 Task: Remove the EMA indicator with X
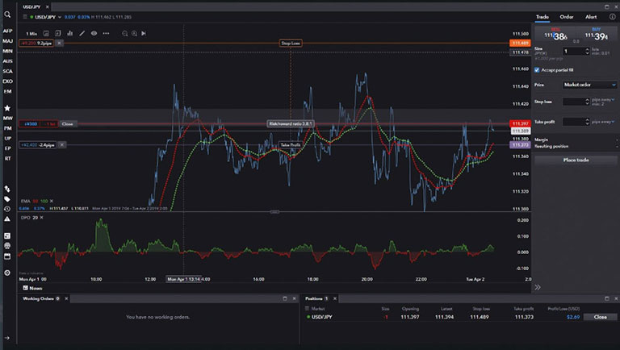click(x=52, y=201)
